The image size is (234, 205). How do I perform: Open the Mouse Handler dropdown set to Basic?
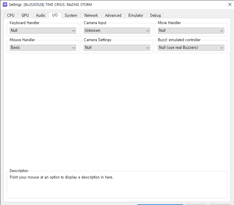[x=43, y=48]
